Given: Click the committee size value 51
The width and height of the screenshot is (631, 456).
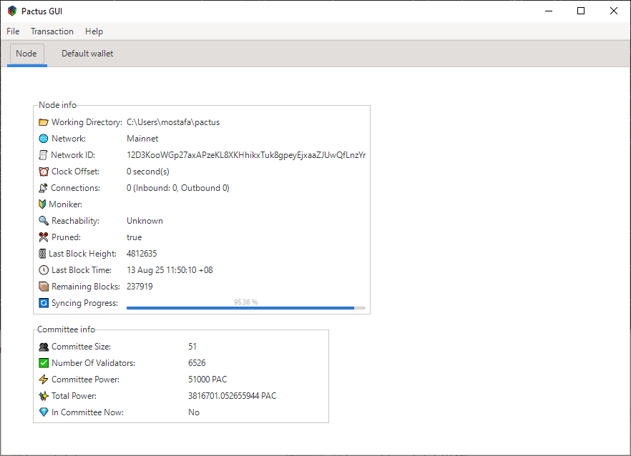Looking at the screenshot, I should [192, 347].
